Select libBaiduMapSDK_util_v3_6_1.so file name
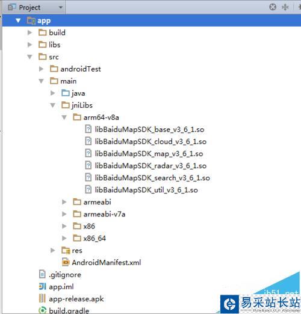Image resolution: width=301 pixels, height=314 pixels. coord(146,190)
